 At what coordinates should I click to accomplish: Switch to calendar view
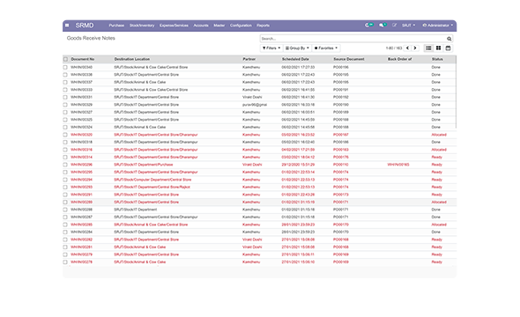448,48
